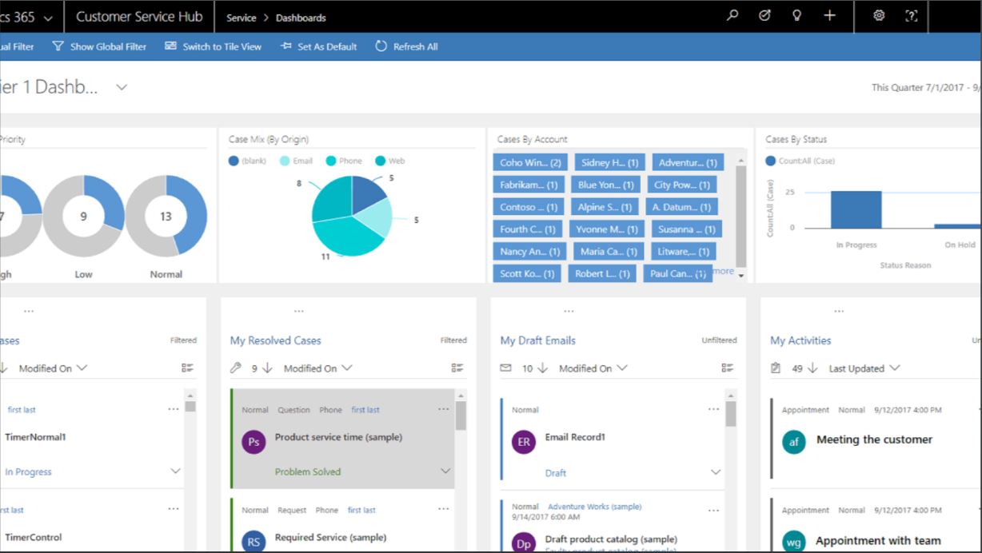Toggle the Phone legend item
Image resolution: width=982 pixels, height=553 pixels.
(x=344, y=161)
